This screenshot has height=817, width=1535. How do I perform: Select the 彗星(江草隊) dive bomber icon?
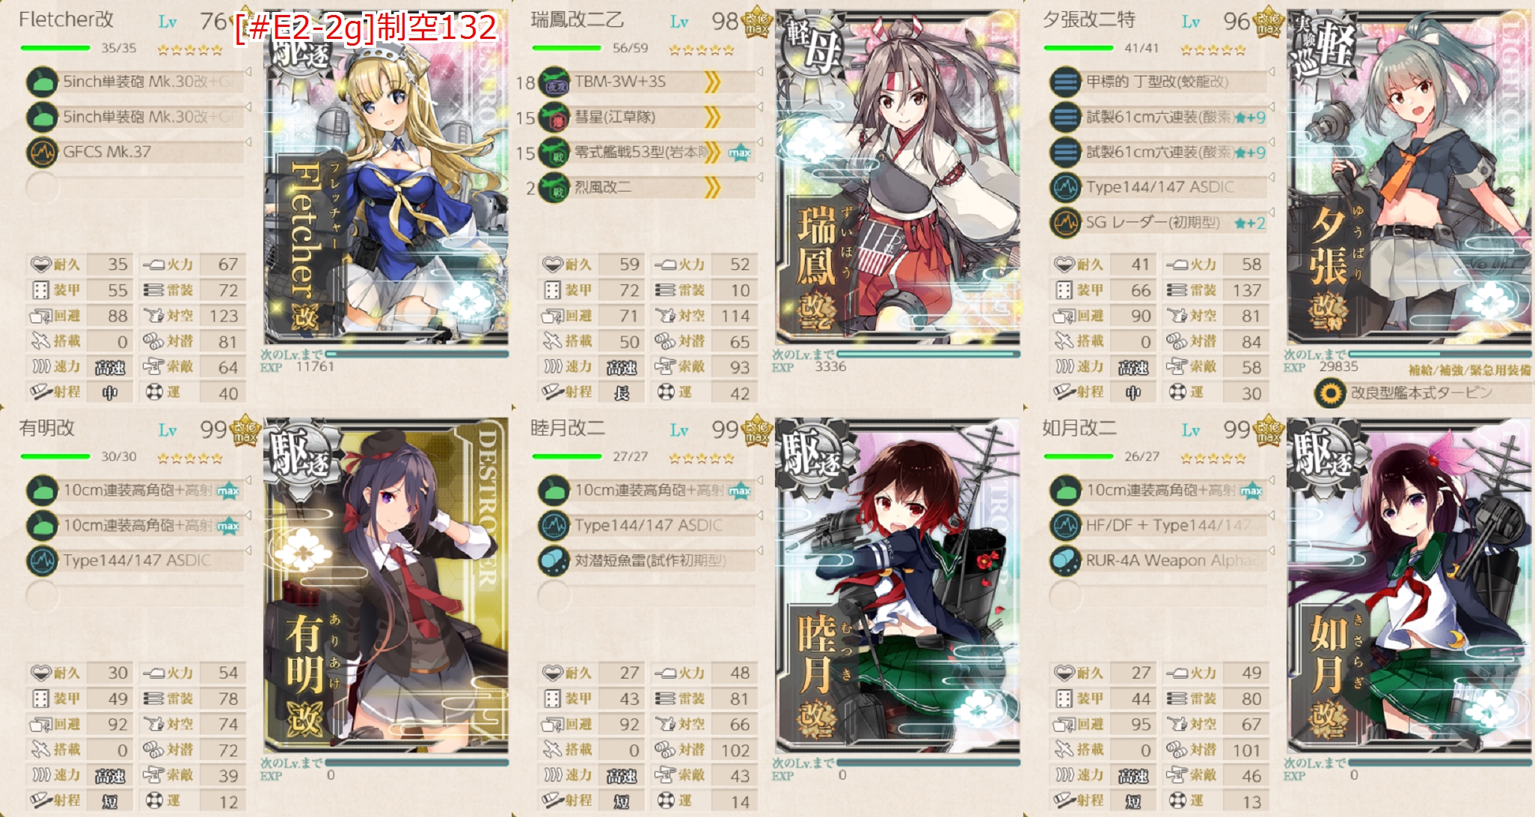(554, 117)
